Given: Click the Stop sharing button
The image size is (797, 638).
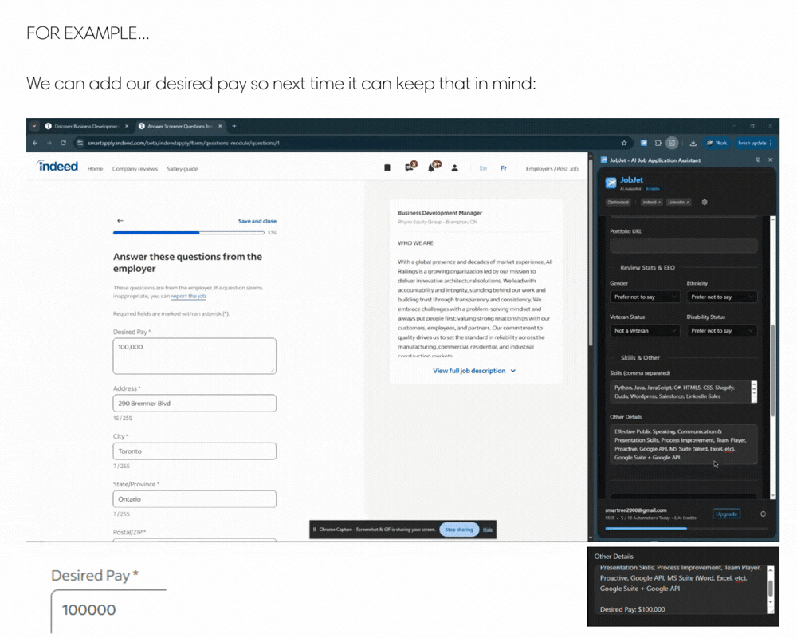Looking at the screenshot, I should [459, 530].
